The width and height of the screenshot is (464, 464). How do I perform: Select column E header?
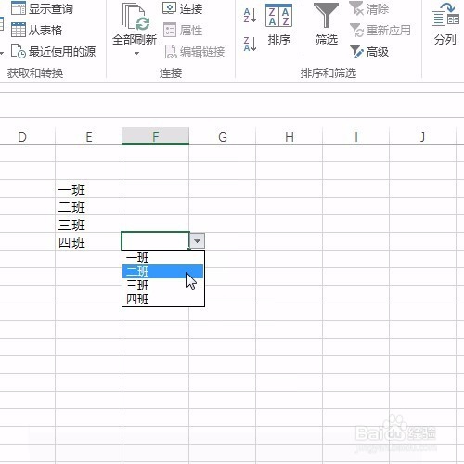[x=89, y=136]
